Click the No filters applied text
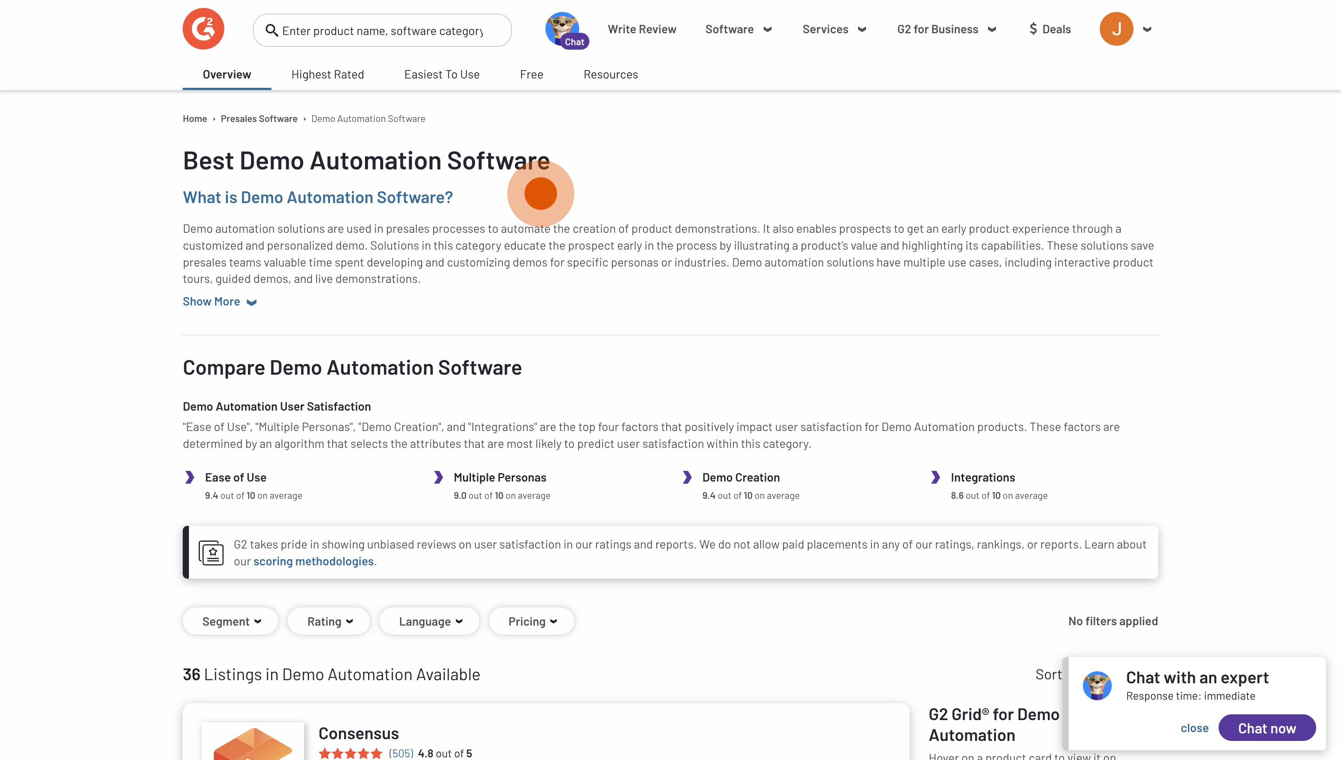The width and height of the screenshot is (1341, 760). pyautogui.click(x=1113, y=621)
